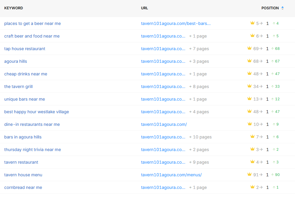
Task: Click the POSITION column header label
Action: tap(270, 8)
